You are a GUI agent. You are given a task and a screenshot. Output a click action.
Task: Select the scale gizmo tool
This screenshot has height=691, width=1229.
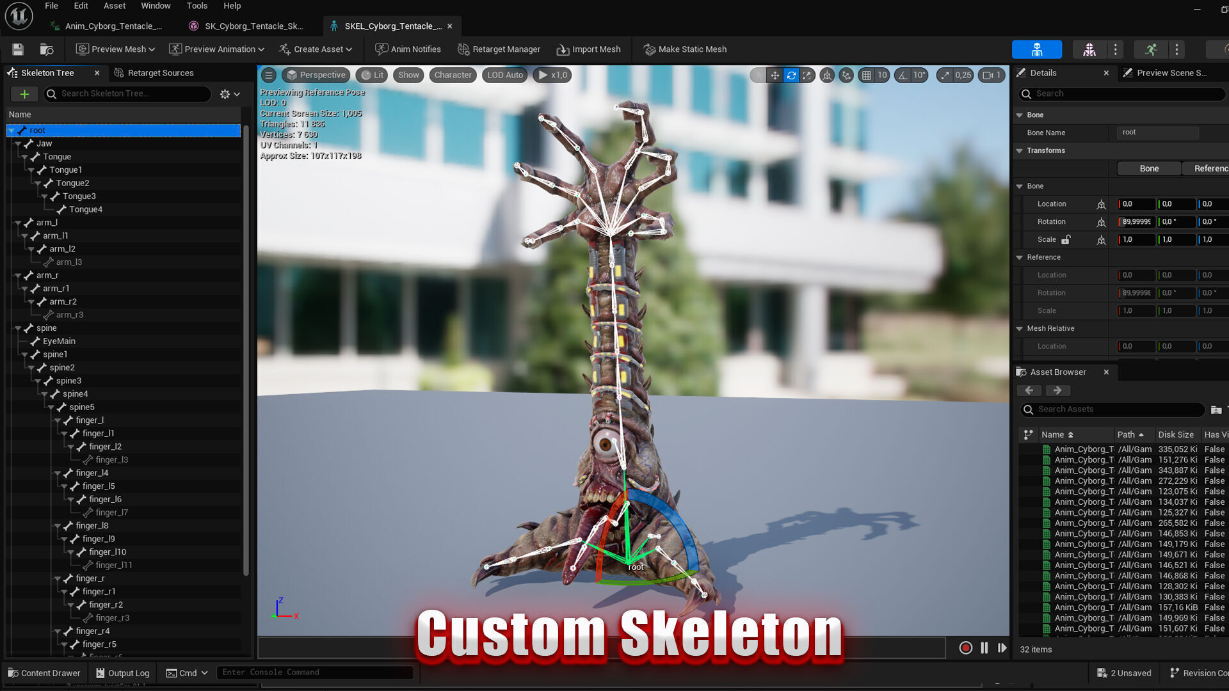pos(807,75)
